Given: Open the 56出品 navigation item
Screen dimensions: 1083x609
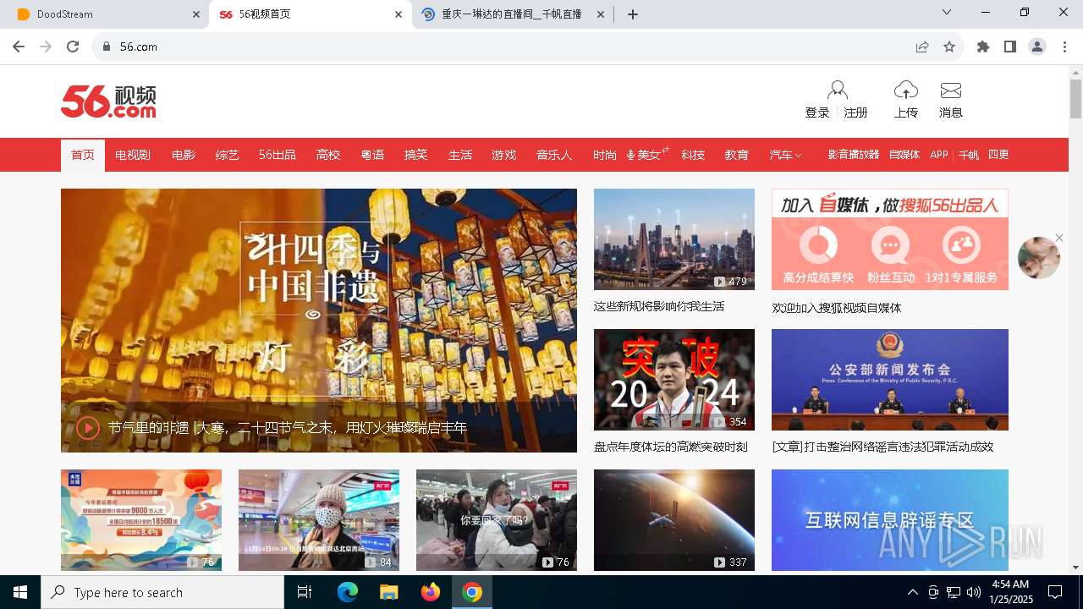Looking at the screenshot, I should 278,155.
